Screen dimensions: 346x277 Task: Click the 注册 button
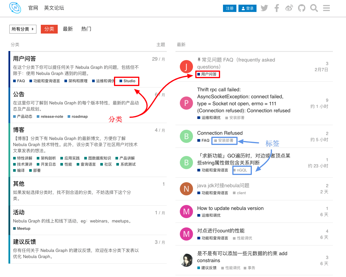pyautogui.click(x=229, y=8)
